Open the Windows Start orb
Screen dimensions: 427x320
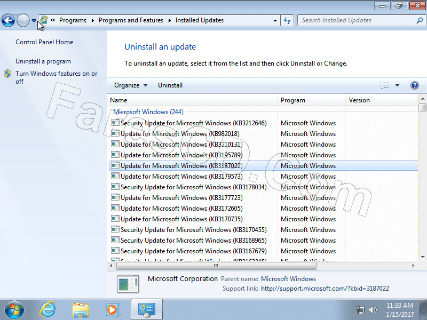[14, 309]
